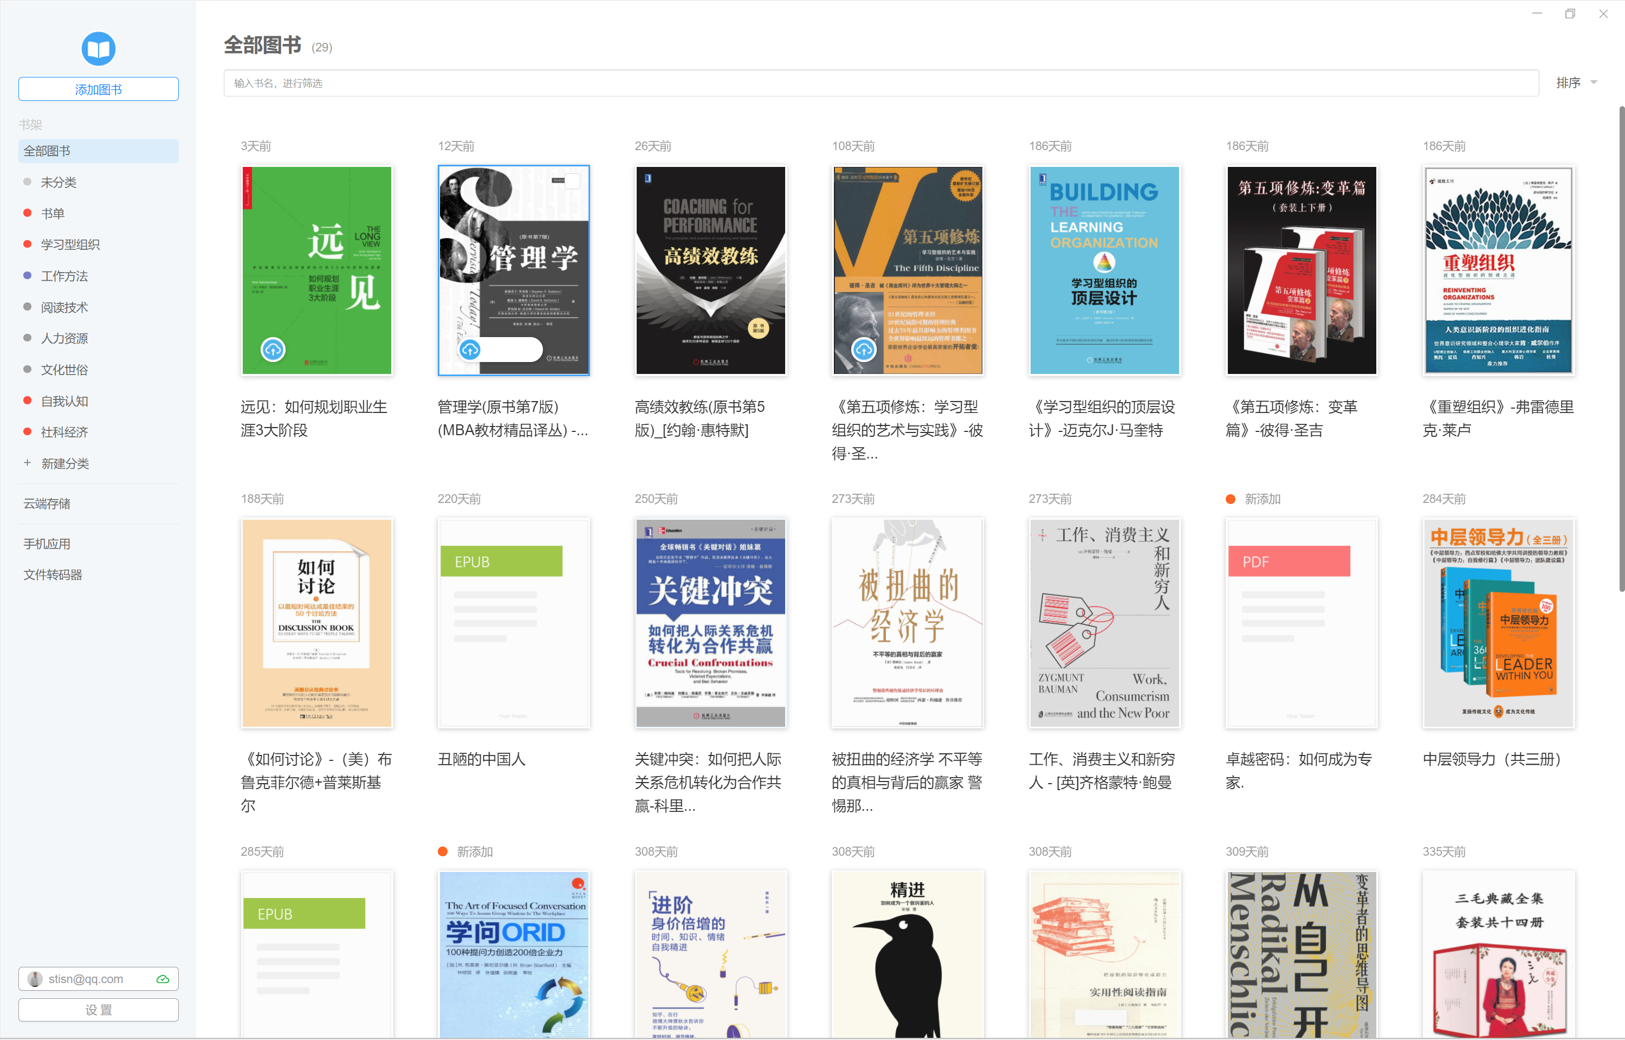The width and height of the screenshot is (1625, 1040).
Task: Open the 精进 black bird book cover
Action: [908, 954]
